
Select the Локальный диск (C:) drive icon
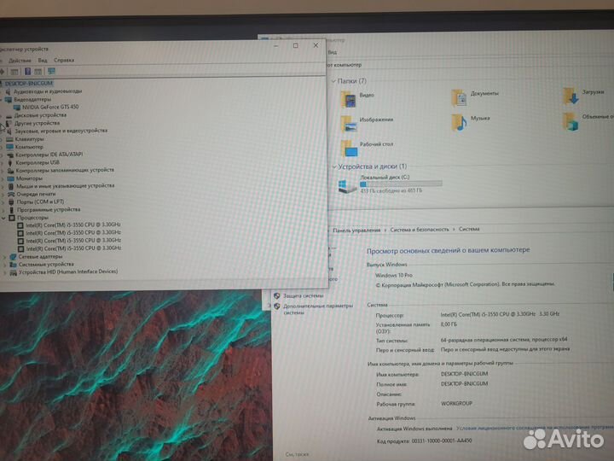(347, 186)
